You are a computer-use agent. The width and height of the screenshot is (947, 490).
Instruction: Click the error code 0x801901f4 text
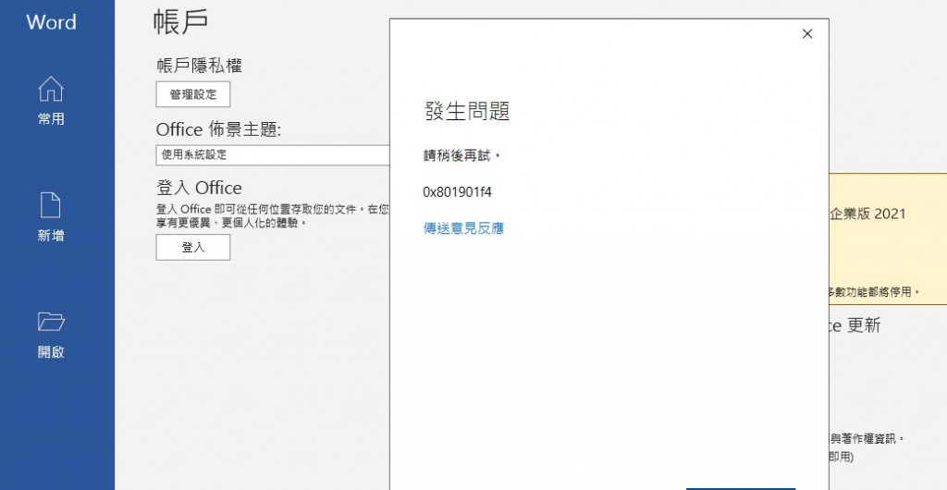[457, 192]
